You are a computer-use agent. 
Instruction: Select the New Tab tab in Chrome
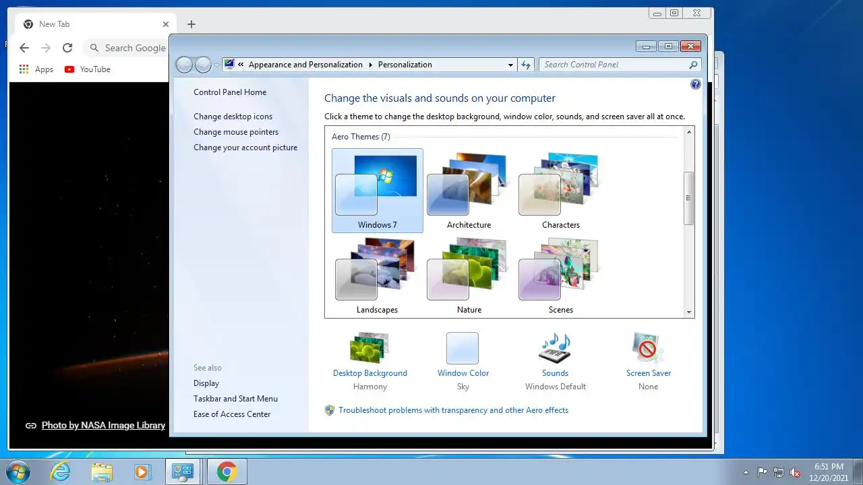click(x=94, y=24)
